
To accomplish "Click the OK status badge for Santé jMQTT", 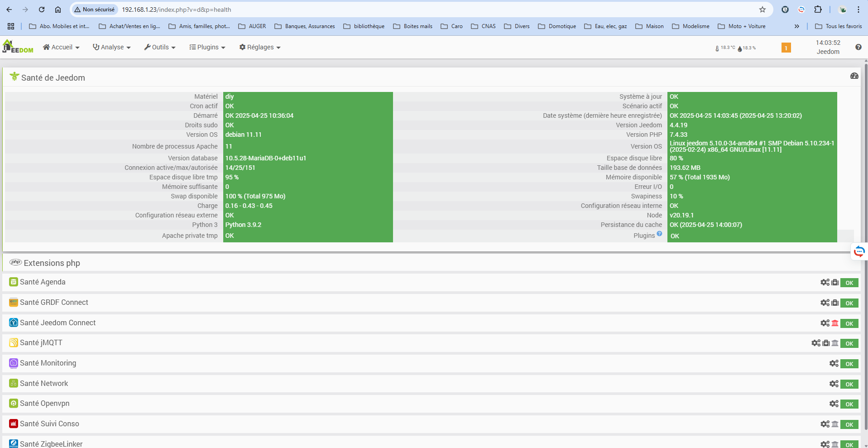I will point(849,343).
